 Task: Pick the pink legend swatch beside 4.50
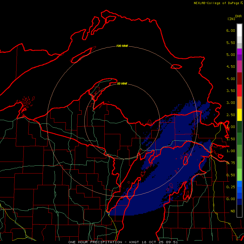coord(239,66)
